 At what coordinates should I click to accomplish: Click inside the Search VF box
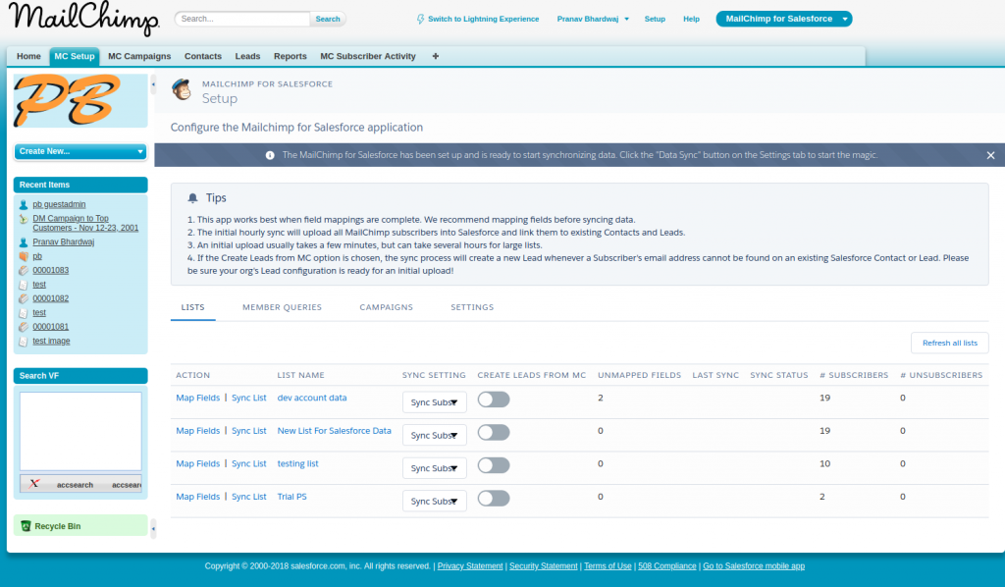pyautogui.click(x=80, y=431)
